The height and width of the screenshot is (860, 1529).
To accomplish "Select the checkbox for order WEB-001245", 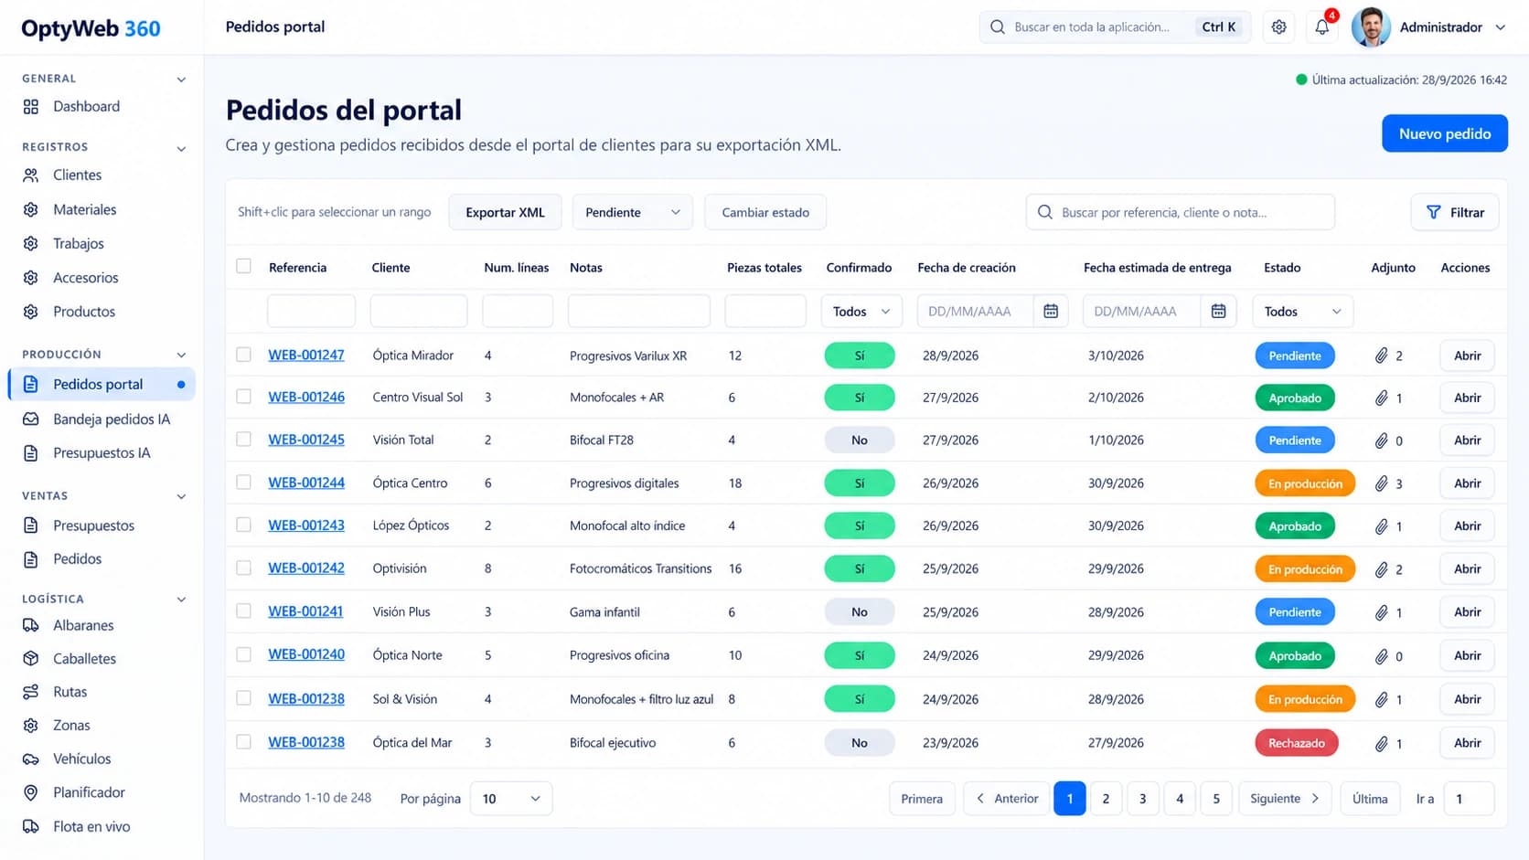I will (243, 440).
